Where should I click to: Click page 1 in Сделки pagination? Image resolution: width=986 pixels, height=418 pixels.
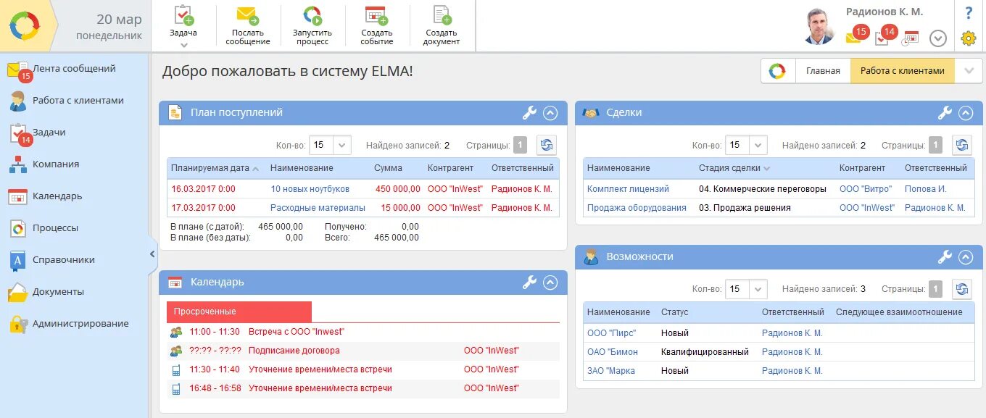pos(935,145)
